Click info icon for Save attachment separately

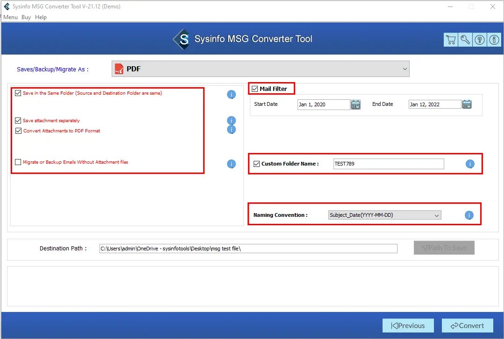[x=231, y=121]
